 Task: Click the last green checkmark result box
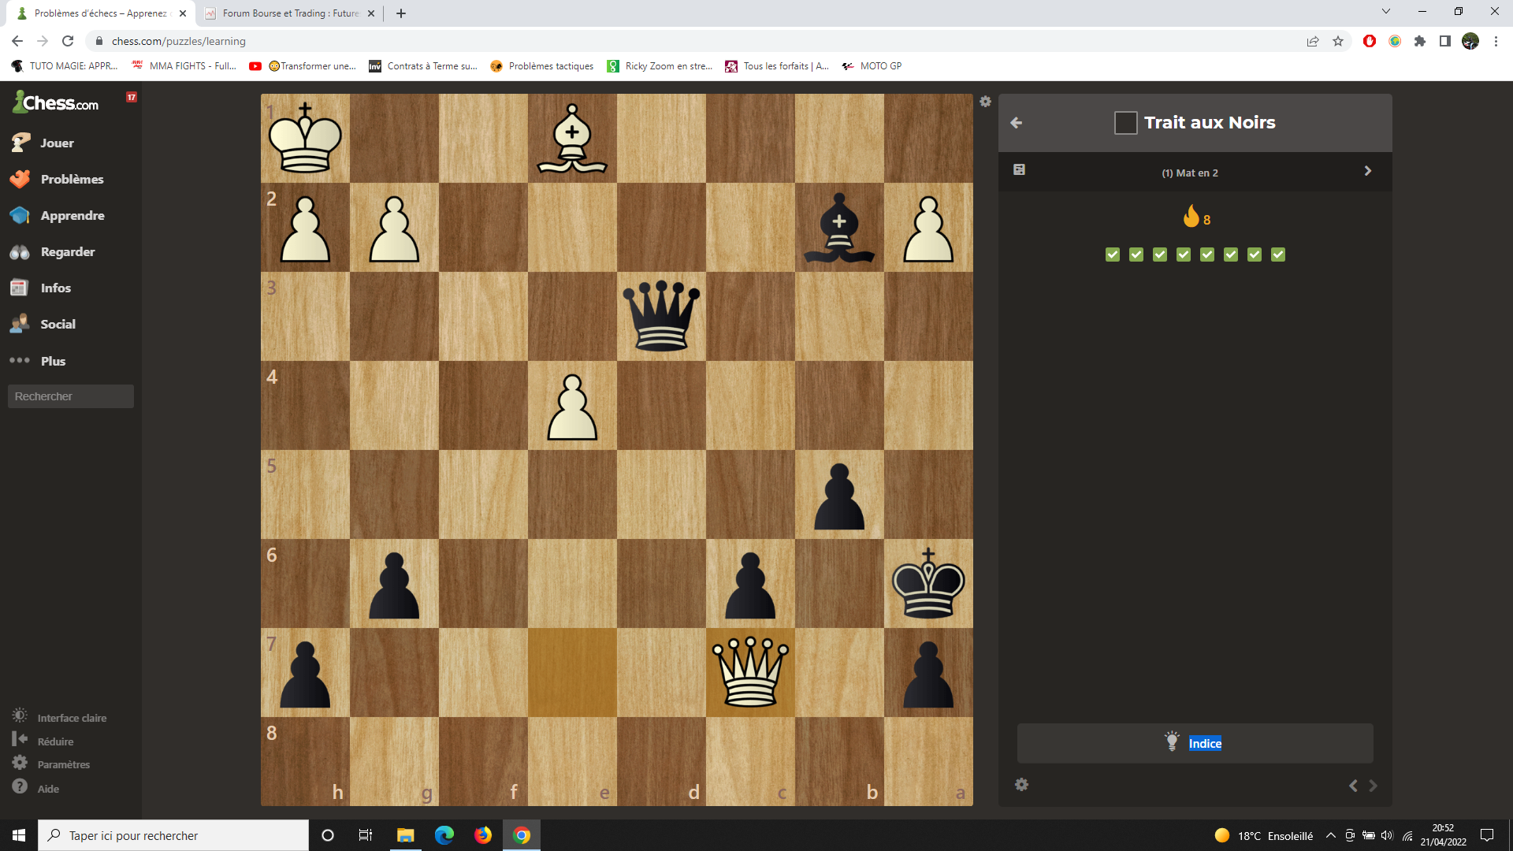tap(1278, 255)
